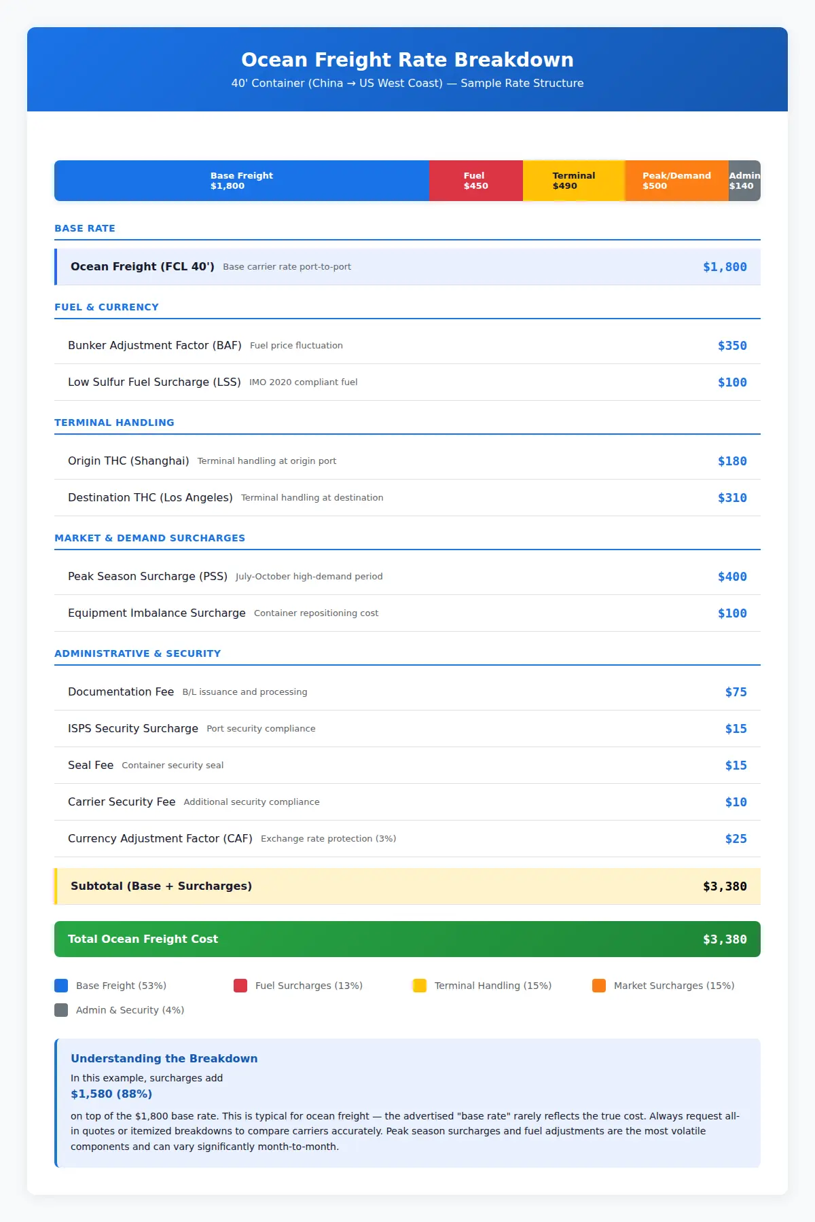Click the $3,380 subtotal amount

725,886
